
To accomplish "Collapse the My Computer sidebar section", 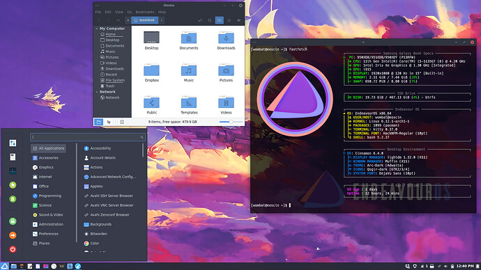I will point(97,29).
